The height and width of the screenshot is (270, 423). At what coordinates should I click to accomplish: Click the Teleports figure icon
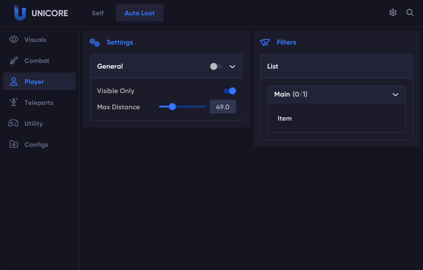(x=14, y=103)
